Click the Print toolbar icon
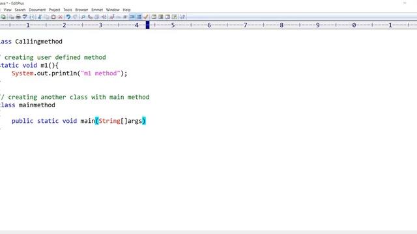Image resolution: width=417 pixels, height=234 pixels. coord(18,17)
